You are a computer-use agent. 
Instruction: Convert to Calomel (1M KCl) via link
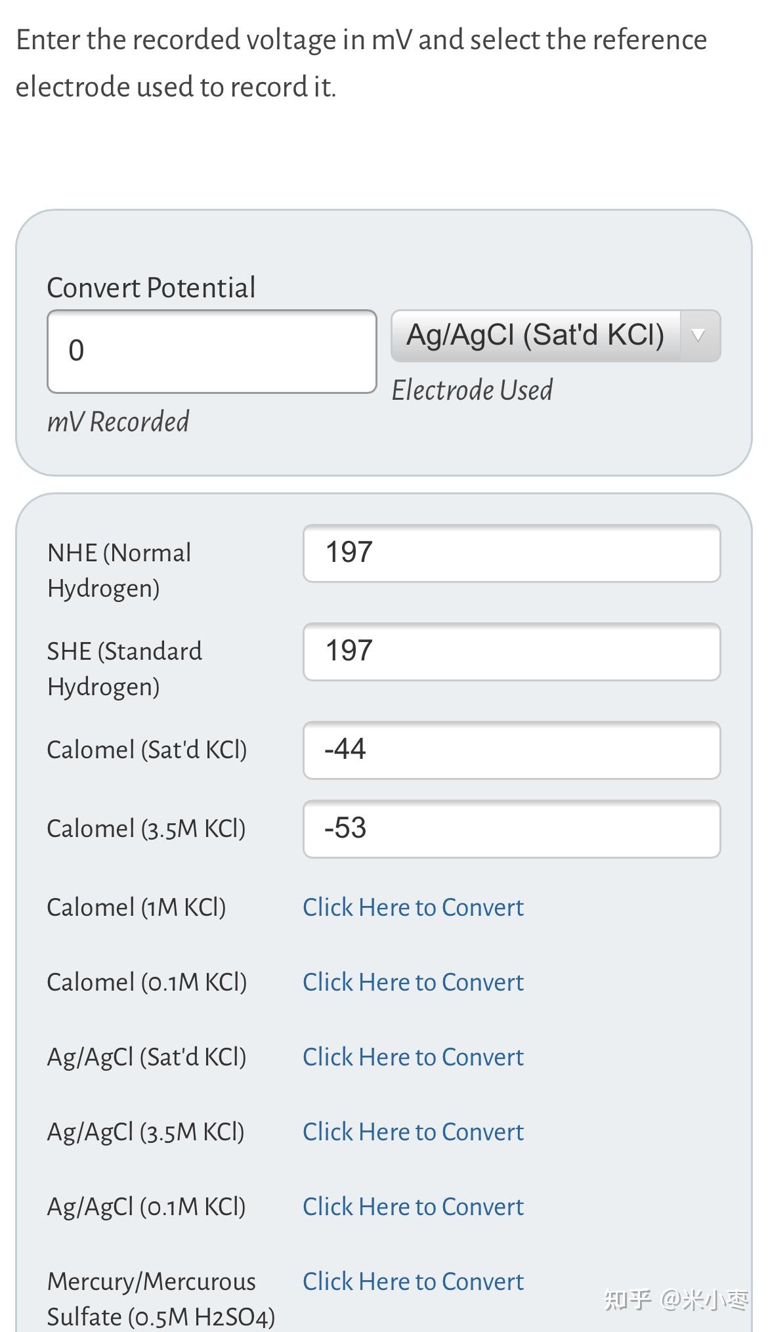click(413, 907)
